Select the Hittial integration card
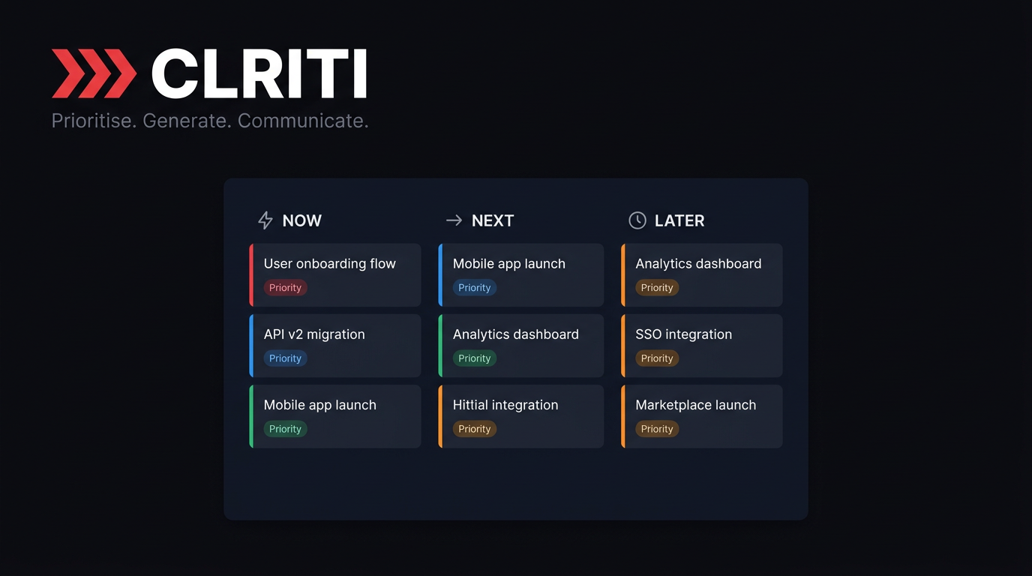Image resolution: width=1032 pixels, height=576 pixels. (x=520, y=415)
